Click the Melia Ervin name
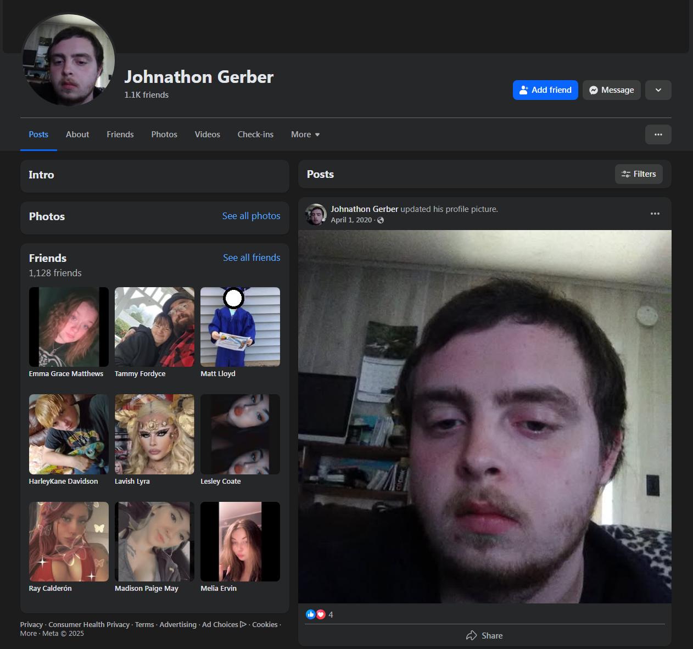The height and width of the screenshot is (649, 693). point(219,589)
